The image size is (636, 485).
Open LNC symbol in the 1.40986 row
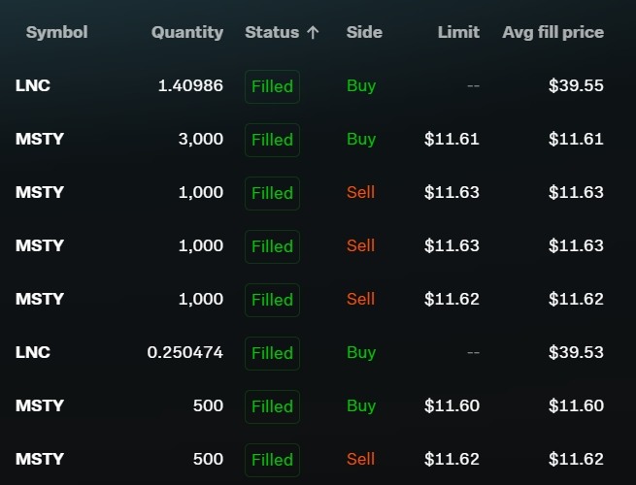point(33,85)
